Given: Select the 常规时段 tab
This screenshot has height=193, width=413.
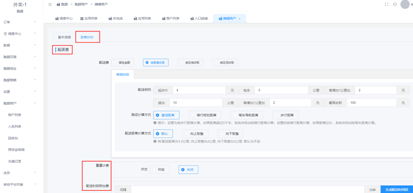Looking at the screenshot, I should click(122, 74).
